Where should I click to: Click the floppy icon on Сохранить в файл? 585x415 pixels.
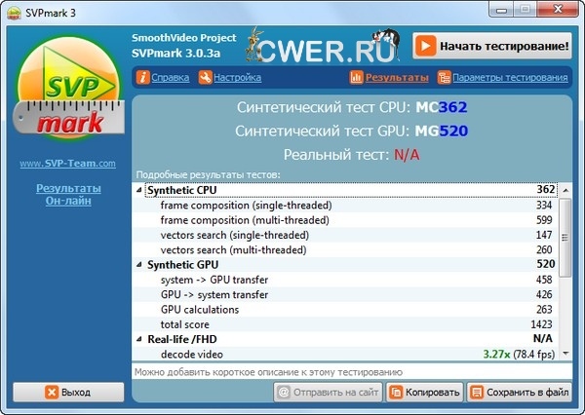pos(478,393)
